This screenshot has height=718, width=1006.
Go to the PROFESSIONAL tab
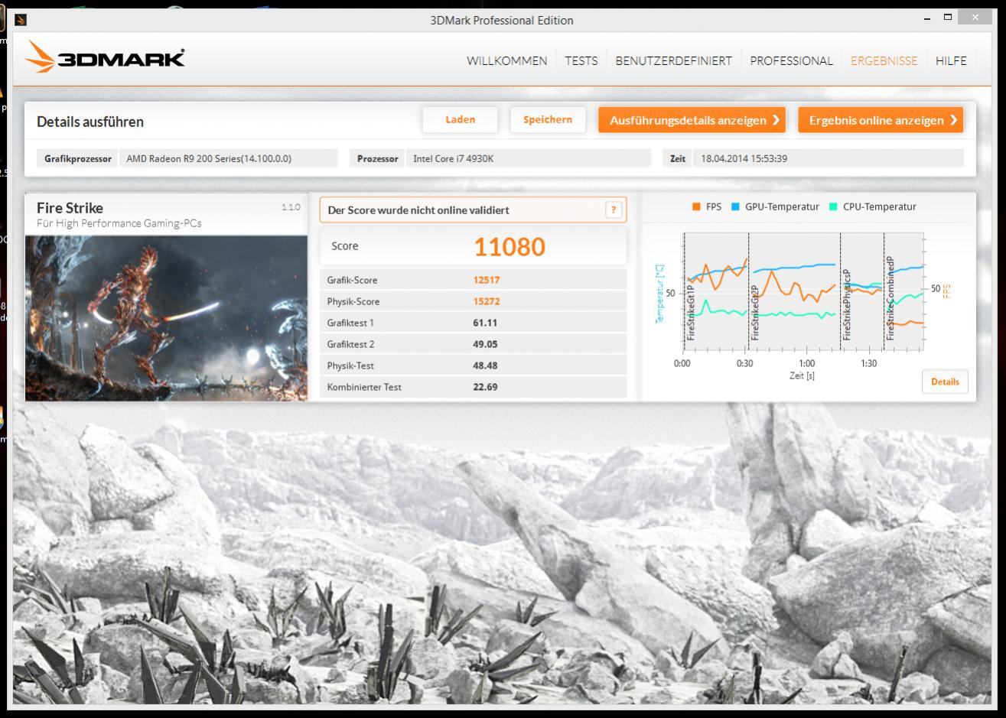tap(791, 61)
